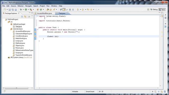This screenshot has width=169, height=95.
Task: Select the *Test.java editor tab
Action: click(62, 13)
